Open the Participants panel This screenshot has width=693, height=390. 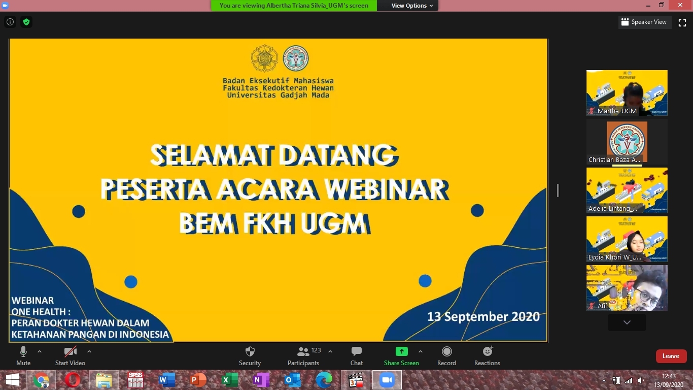coord(303,355)
